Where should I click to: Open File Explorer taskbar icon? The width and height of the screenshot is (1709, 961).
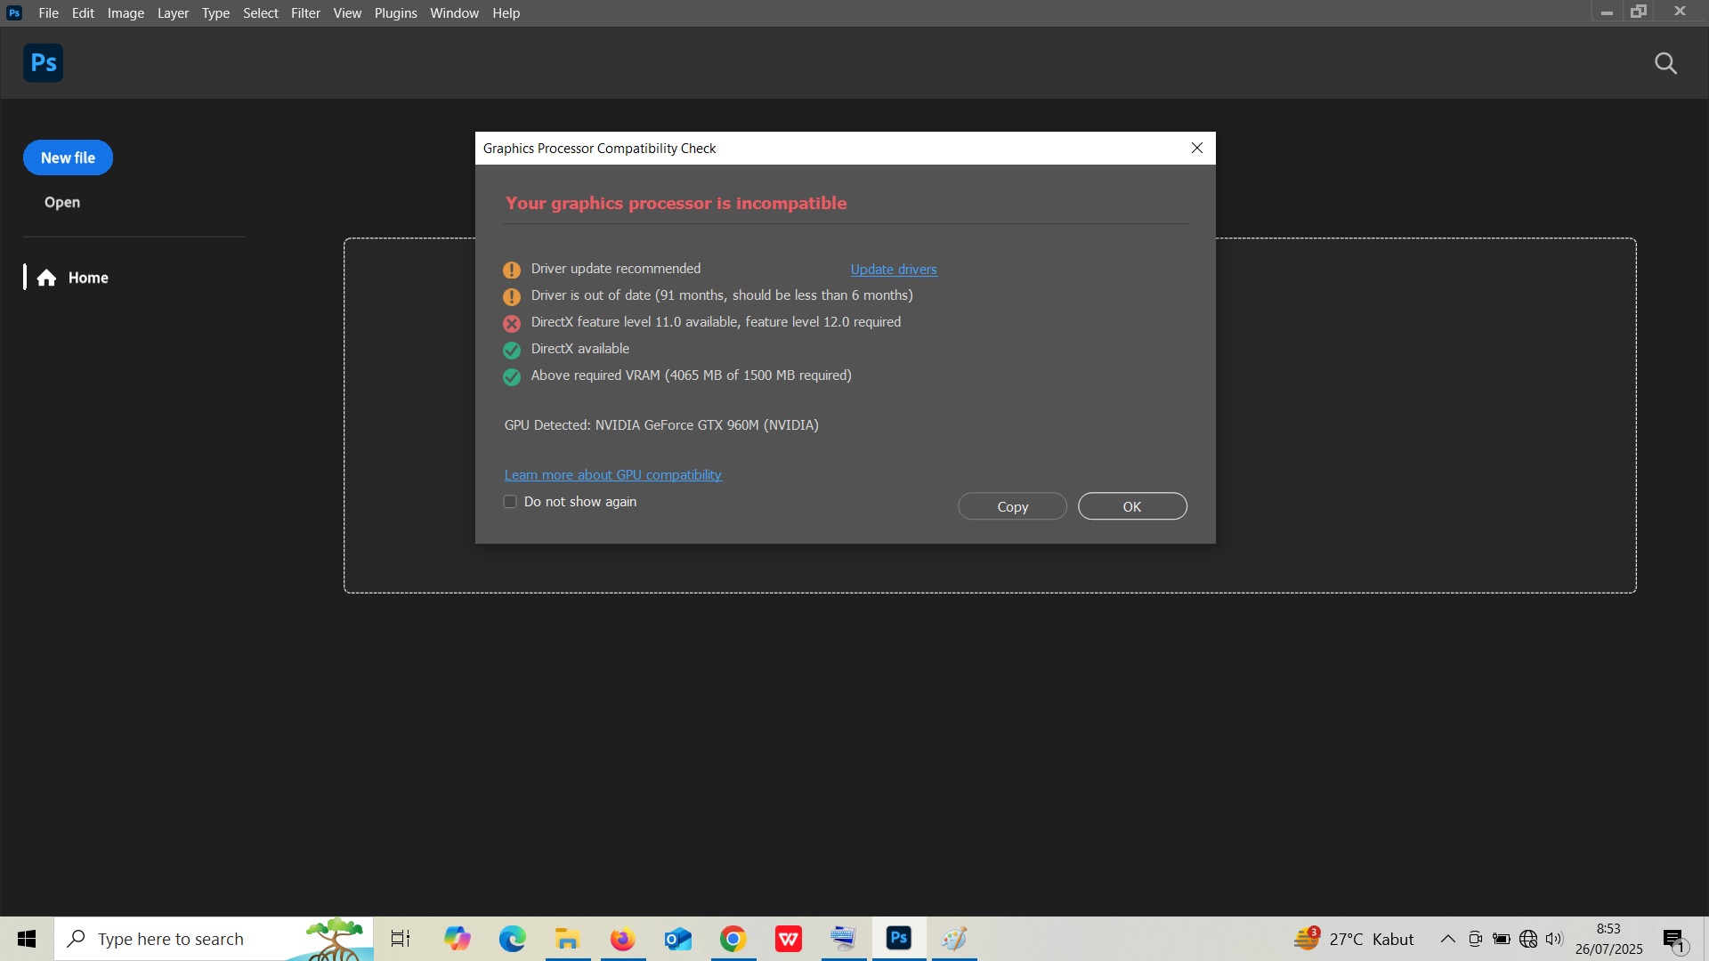[x=567, y=939]
